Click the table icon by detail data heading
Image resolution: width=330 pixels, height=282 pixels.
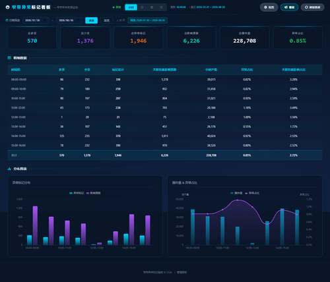click(x=9, y=58)
